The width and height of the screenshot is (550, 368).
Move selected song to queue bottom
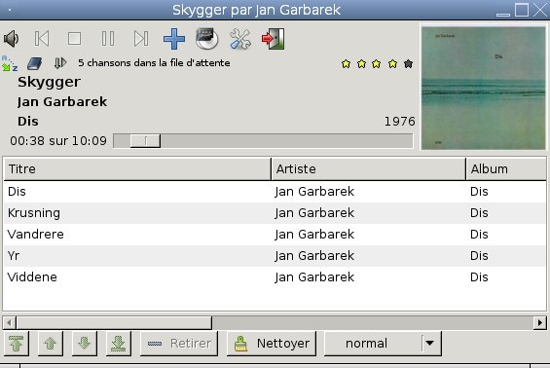coord(118,344)
